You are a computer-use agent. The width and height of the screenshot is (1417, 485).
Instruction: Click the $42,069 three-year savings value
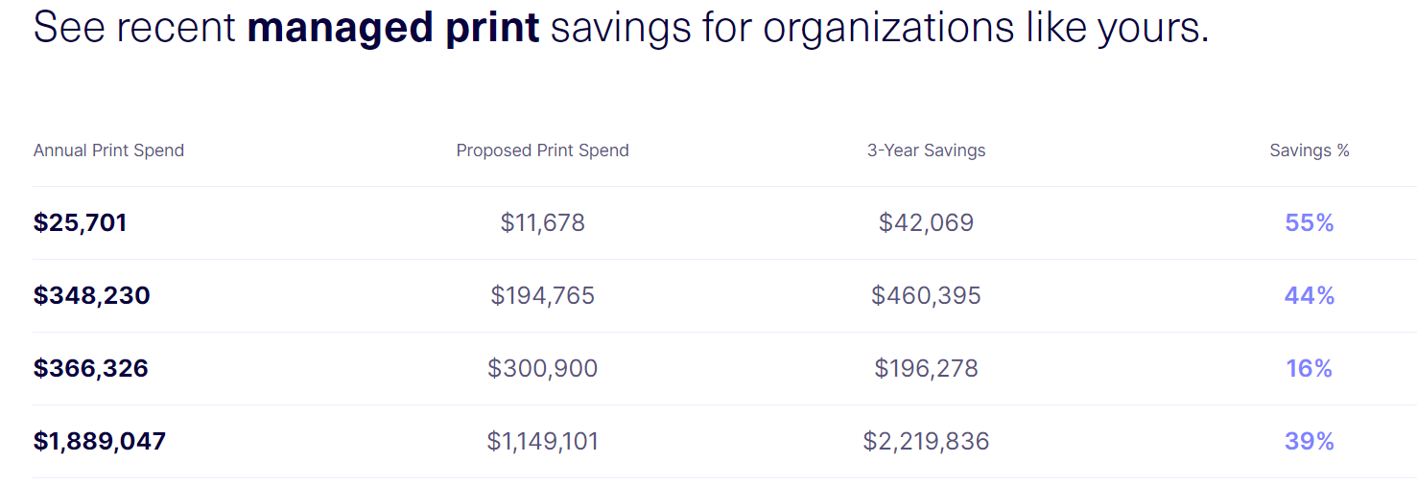coord(927,223)
